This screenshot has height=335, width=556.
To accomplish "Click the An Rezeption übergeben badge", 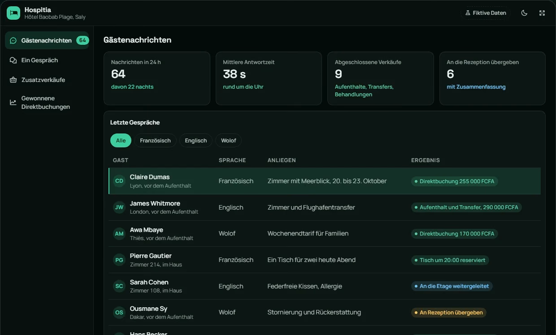I will point(449,313).
